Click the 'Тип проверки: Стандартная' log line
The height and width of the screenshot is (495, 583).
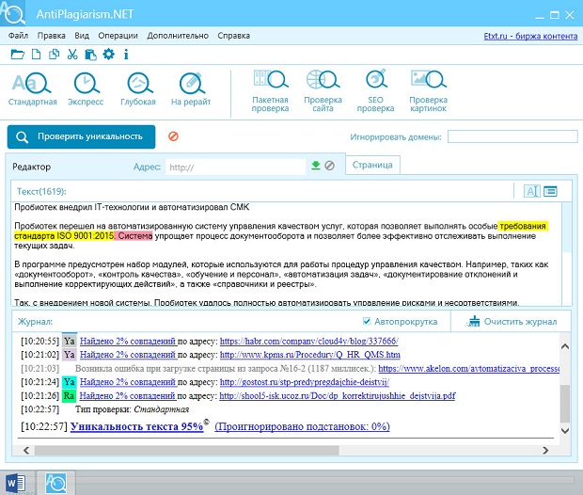point(132,409)
